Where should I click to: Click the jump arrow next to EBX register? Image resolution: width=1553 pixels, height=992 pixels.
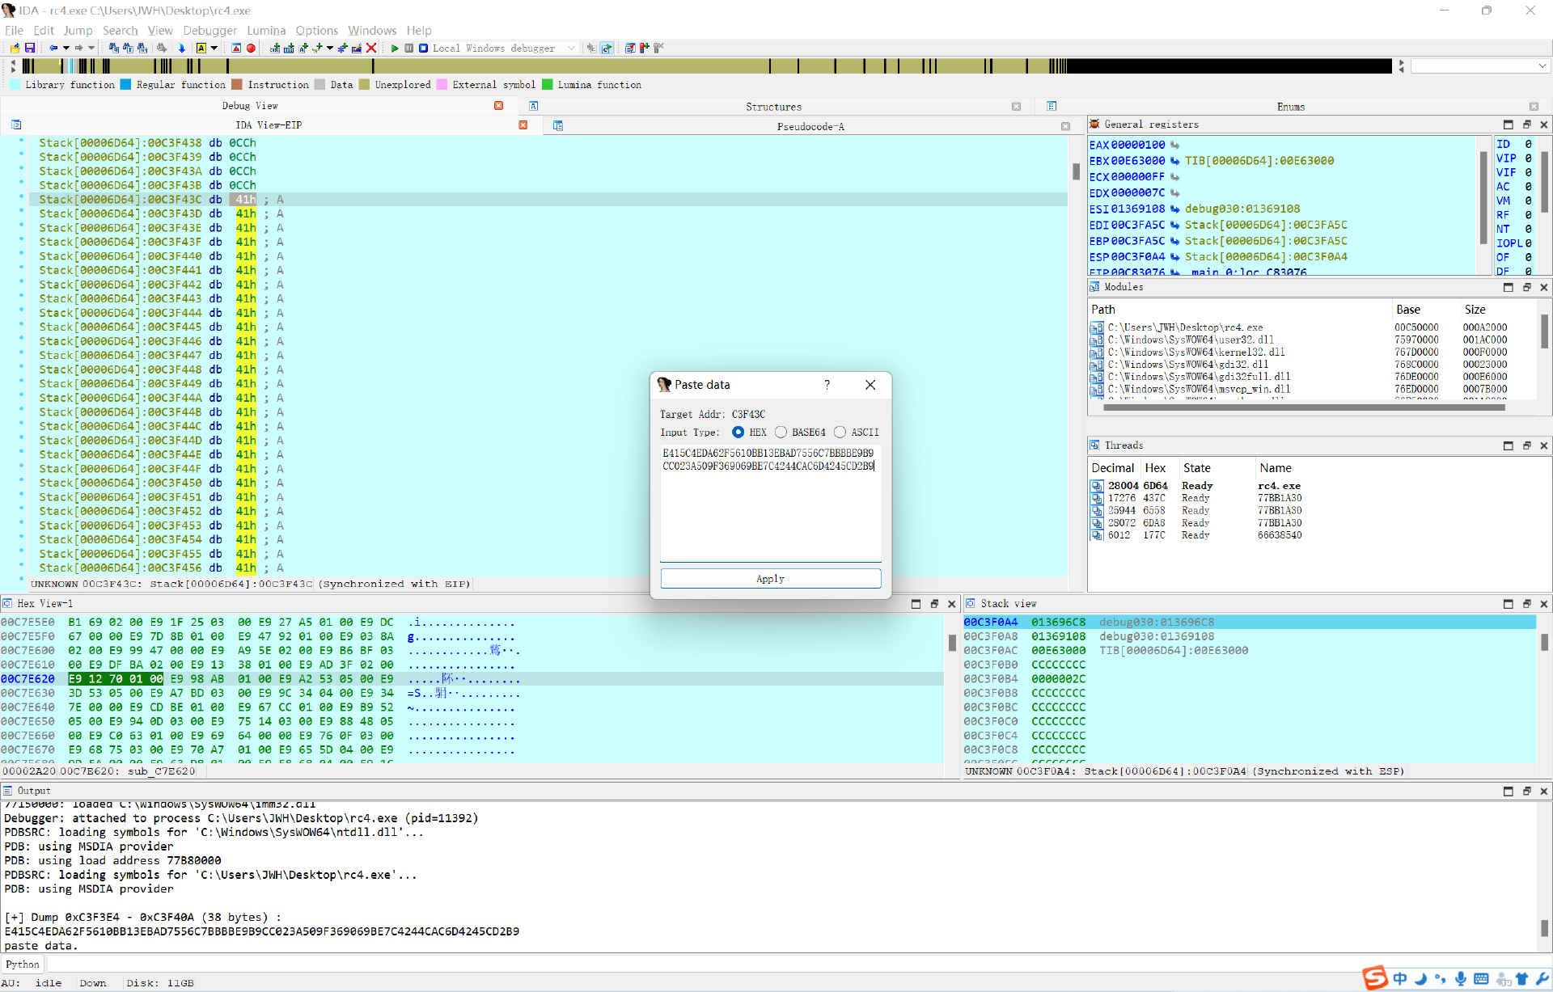click(1174, 161)
